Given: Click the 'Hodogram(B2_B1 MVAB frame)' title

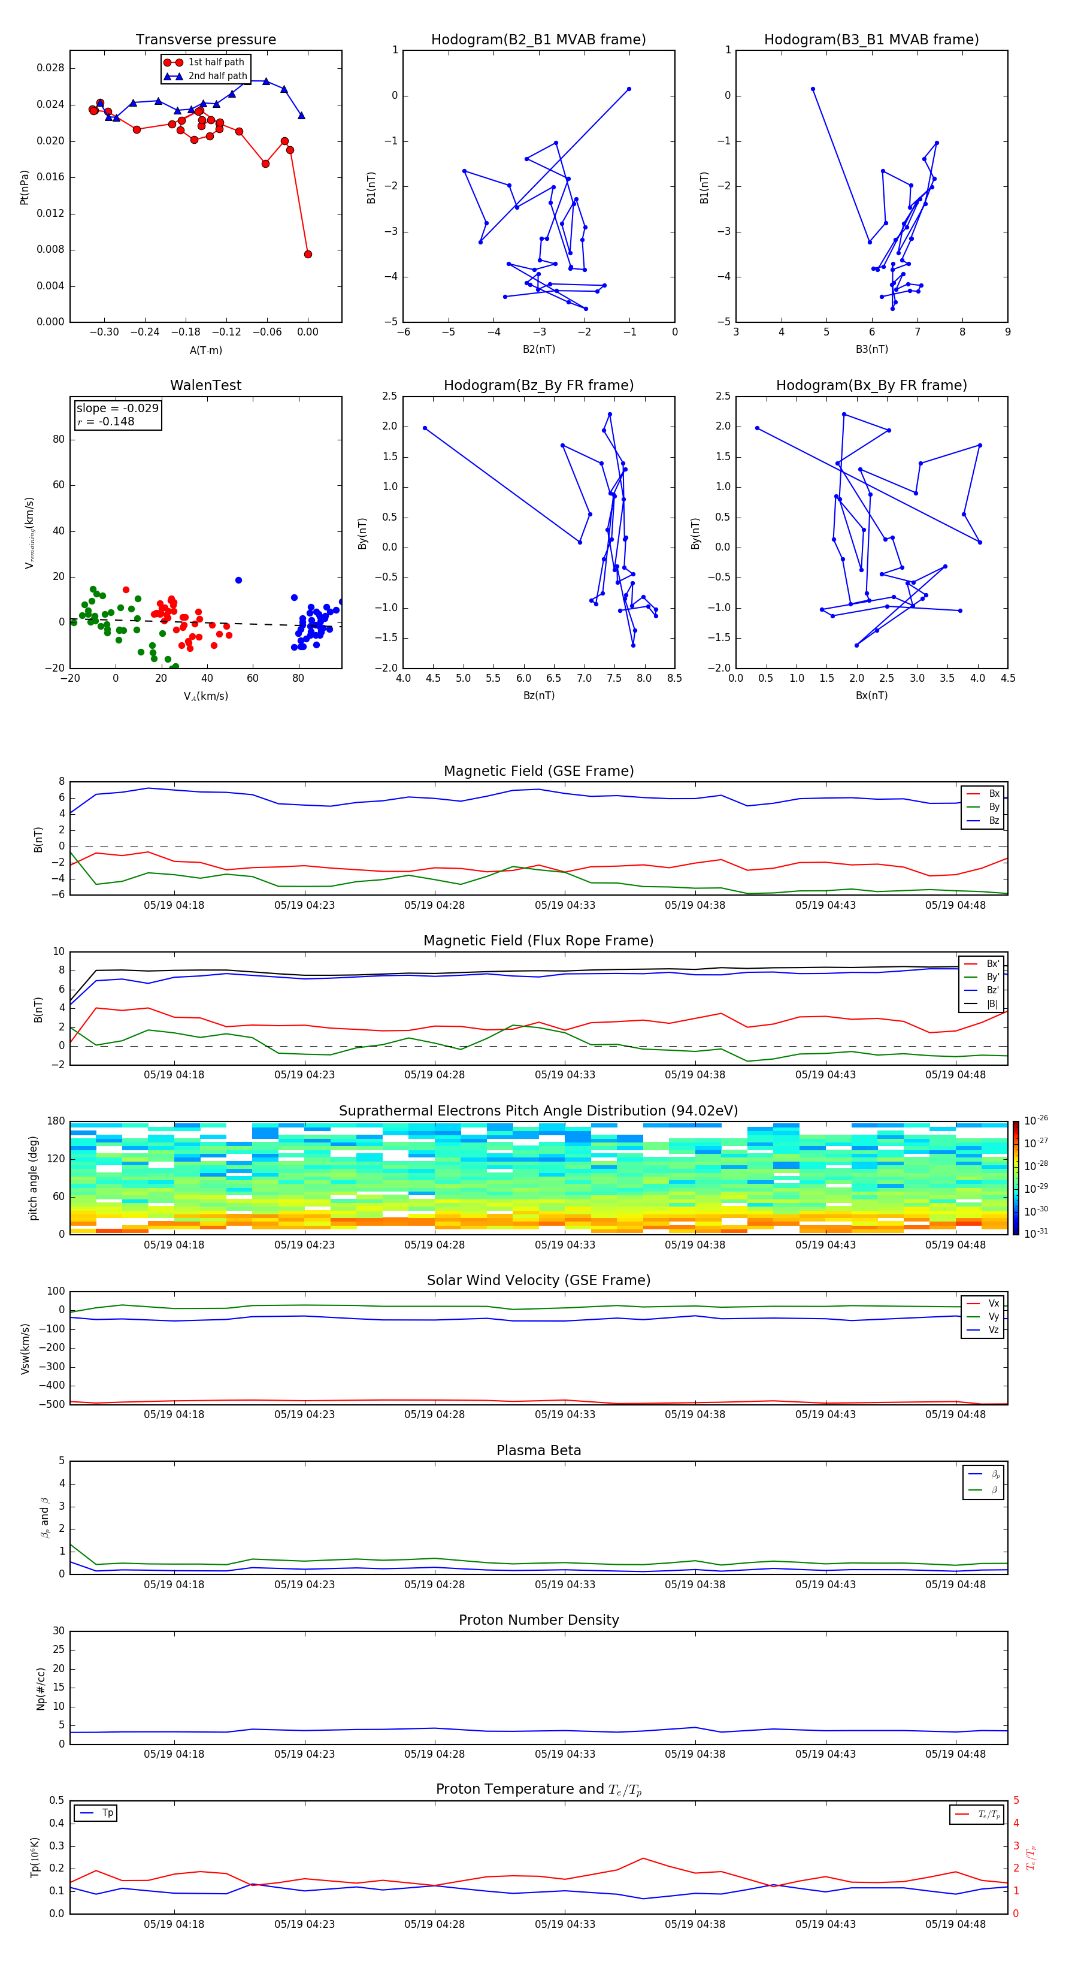Looking at the screenshot, I should (538, 40).
